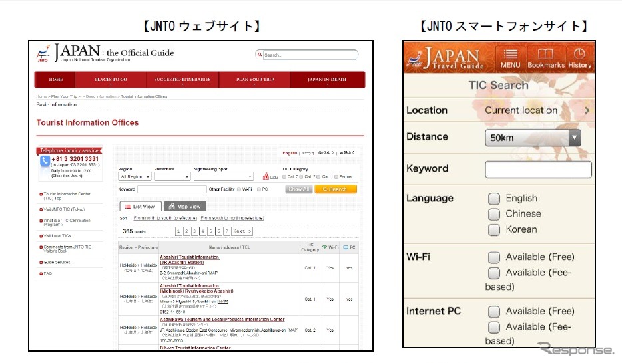Go to results page 4
622x363 pixels.
click(x=202, y=231)
